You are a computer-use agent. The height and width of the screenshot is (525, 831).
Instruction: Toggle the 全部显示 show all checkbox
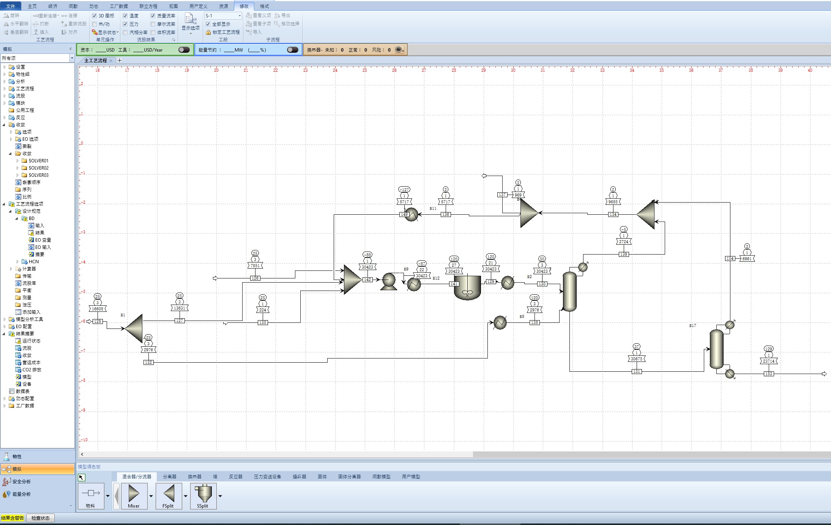[x=208, y=24]
